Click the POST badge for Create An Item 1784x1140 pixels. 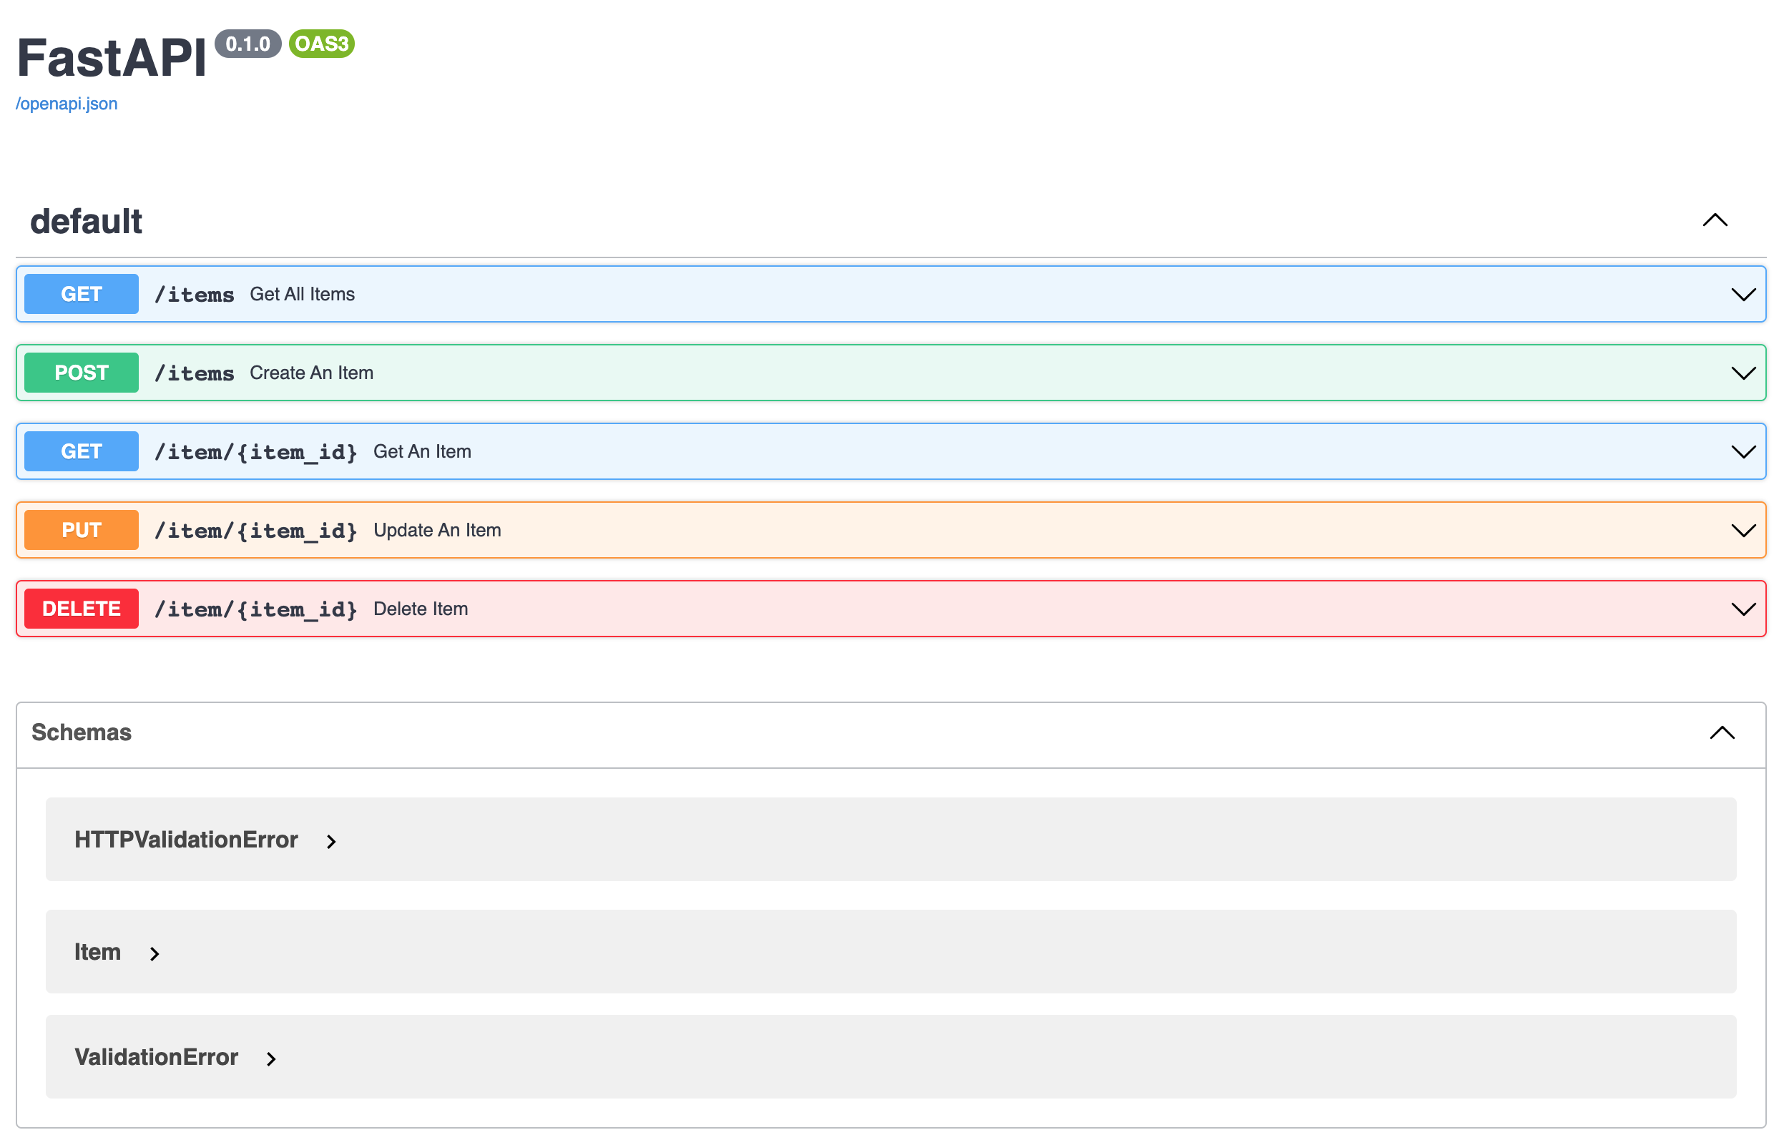point(81,373)
